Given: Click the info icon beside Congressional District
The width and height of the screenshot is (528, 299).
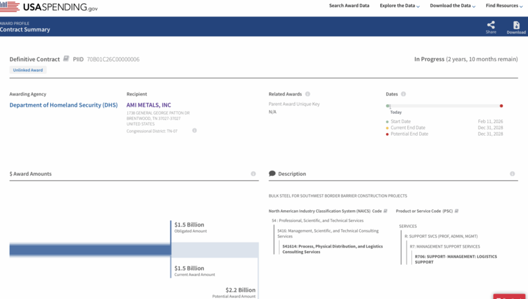Looking at the screenshot, I should point(194,130).
